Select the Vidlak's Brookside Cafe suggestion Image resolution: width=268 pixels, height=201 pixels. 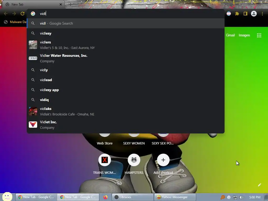click(126, 111)
